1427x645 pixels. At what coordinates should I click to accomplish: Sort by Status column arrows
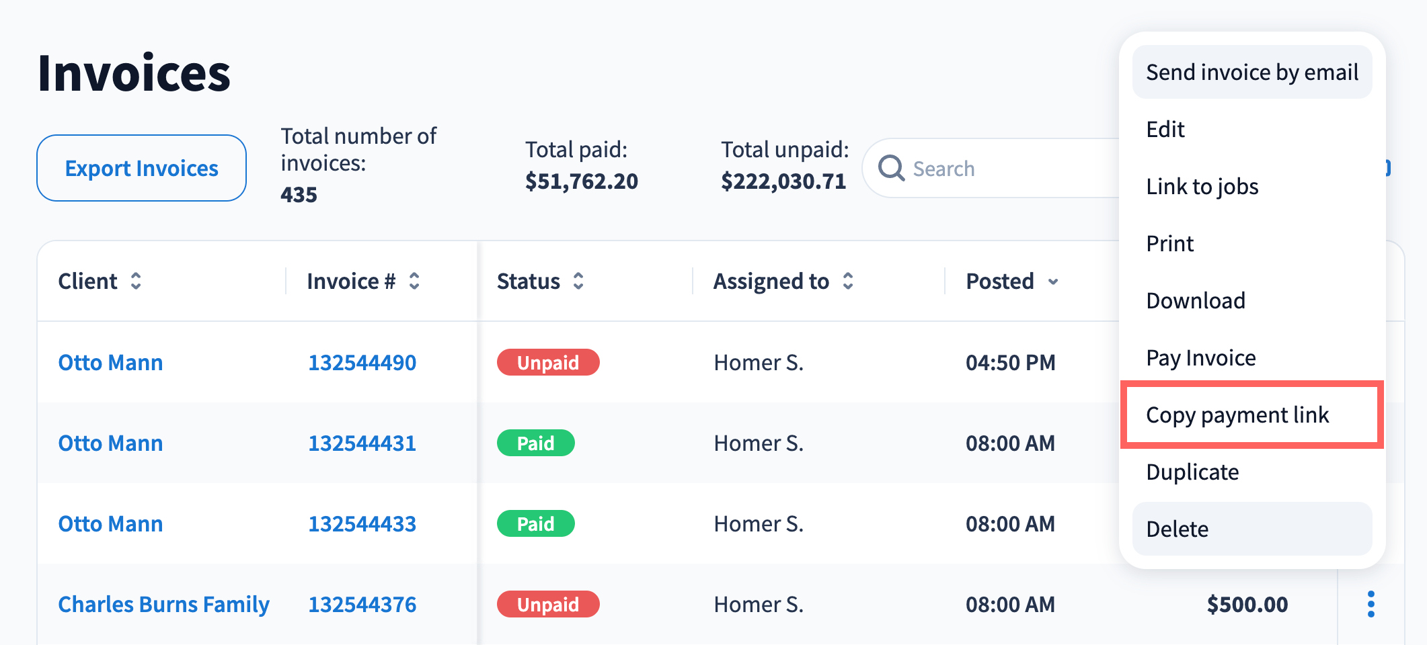[578, 281]
